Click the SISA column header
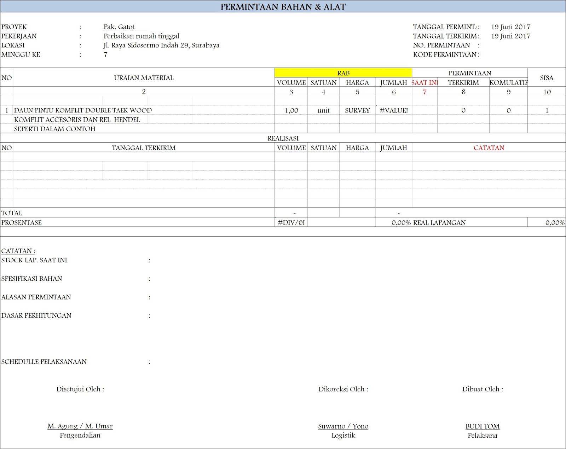Screen dimensions: 566x449 [x=547, y=78]
